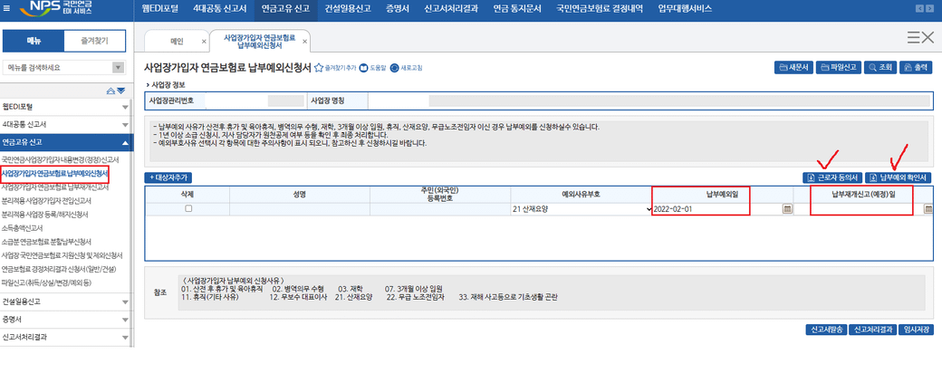The width and height of the screenshot is (942, 383).
Task: Click the 즐겨찾기추가 star icon
Action: (x=319, y=68)
